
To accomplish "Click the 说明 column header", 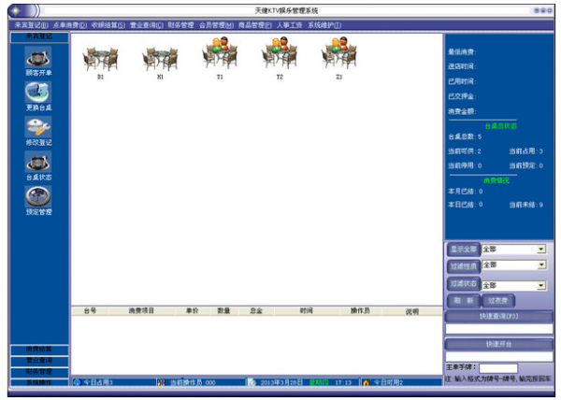I will (x=412, y=311).
